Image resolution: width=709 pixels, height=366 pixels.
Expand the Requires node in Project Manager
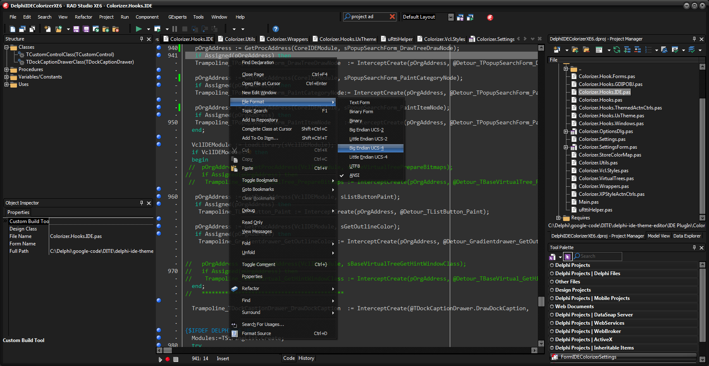click(558, 218)
